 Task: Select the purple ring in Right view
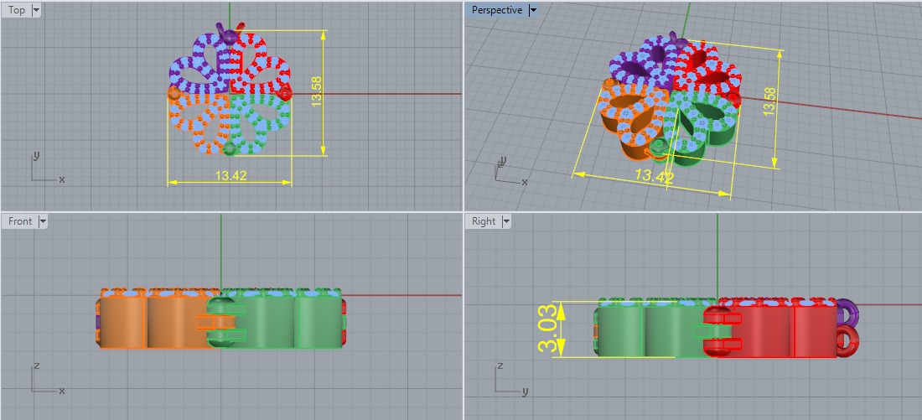(847, 313)
